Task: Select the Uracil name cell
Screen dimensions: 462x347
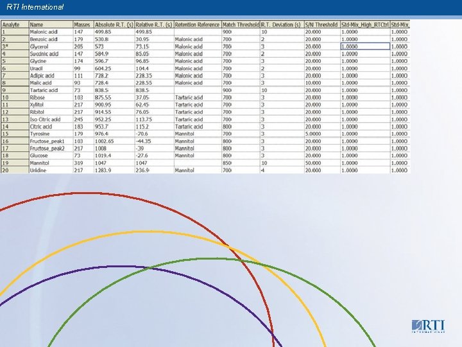Action: [x=51, y=68]
